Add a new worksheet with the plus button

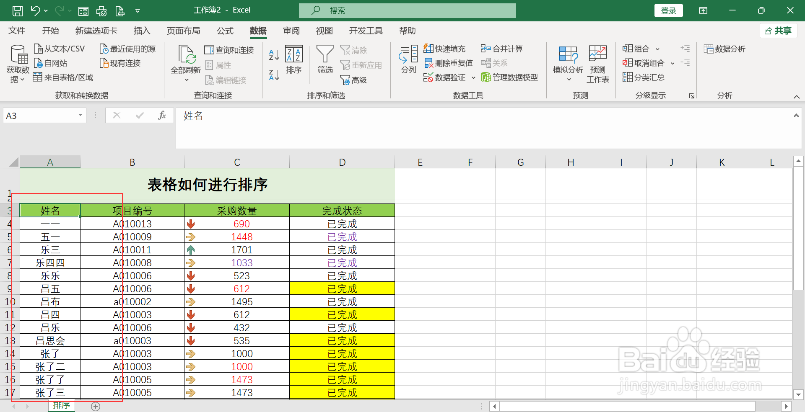(95, 406)
